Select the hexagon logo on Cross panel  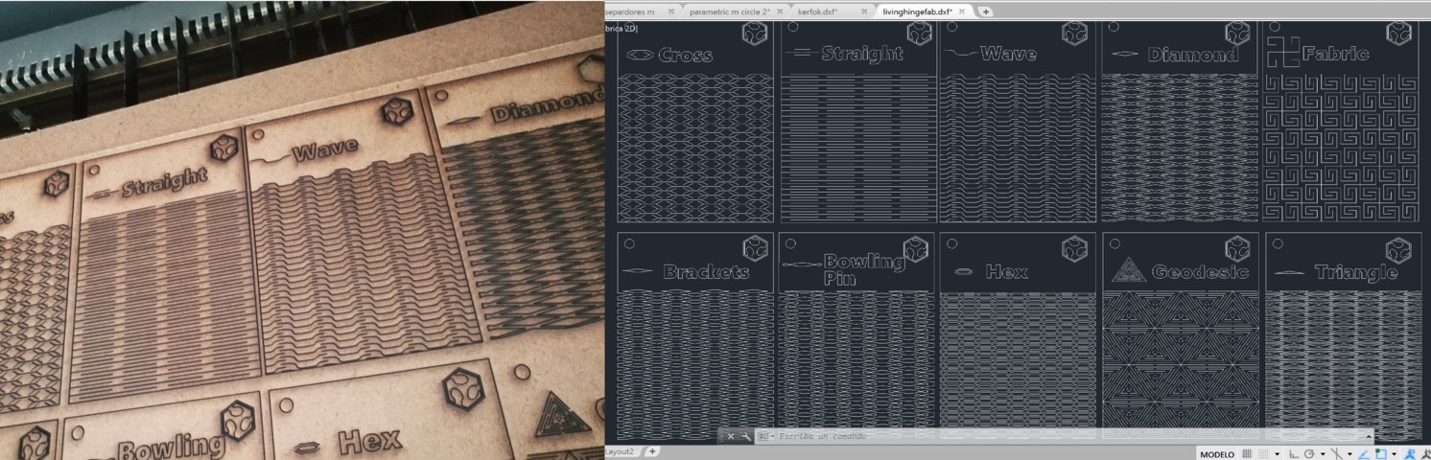coord(754,34)
